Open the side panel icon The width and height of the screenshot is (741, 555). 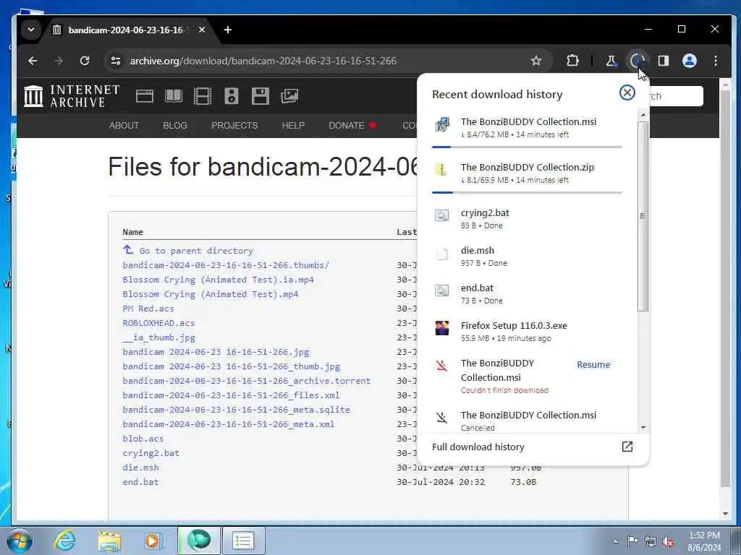(664, 61)
